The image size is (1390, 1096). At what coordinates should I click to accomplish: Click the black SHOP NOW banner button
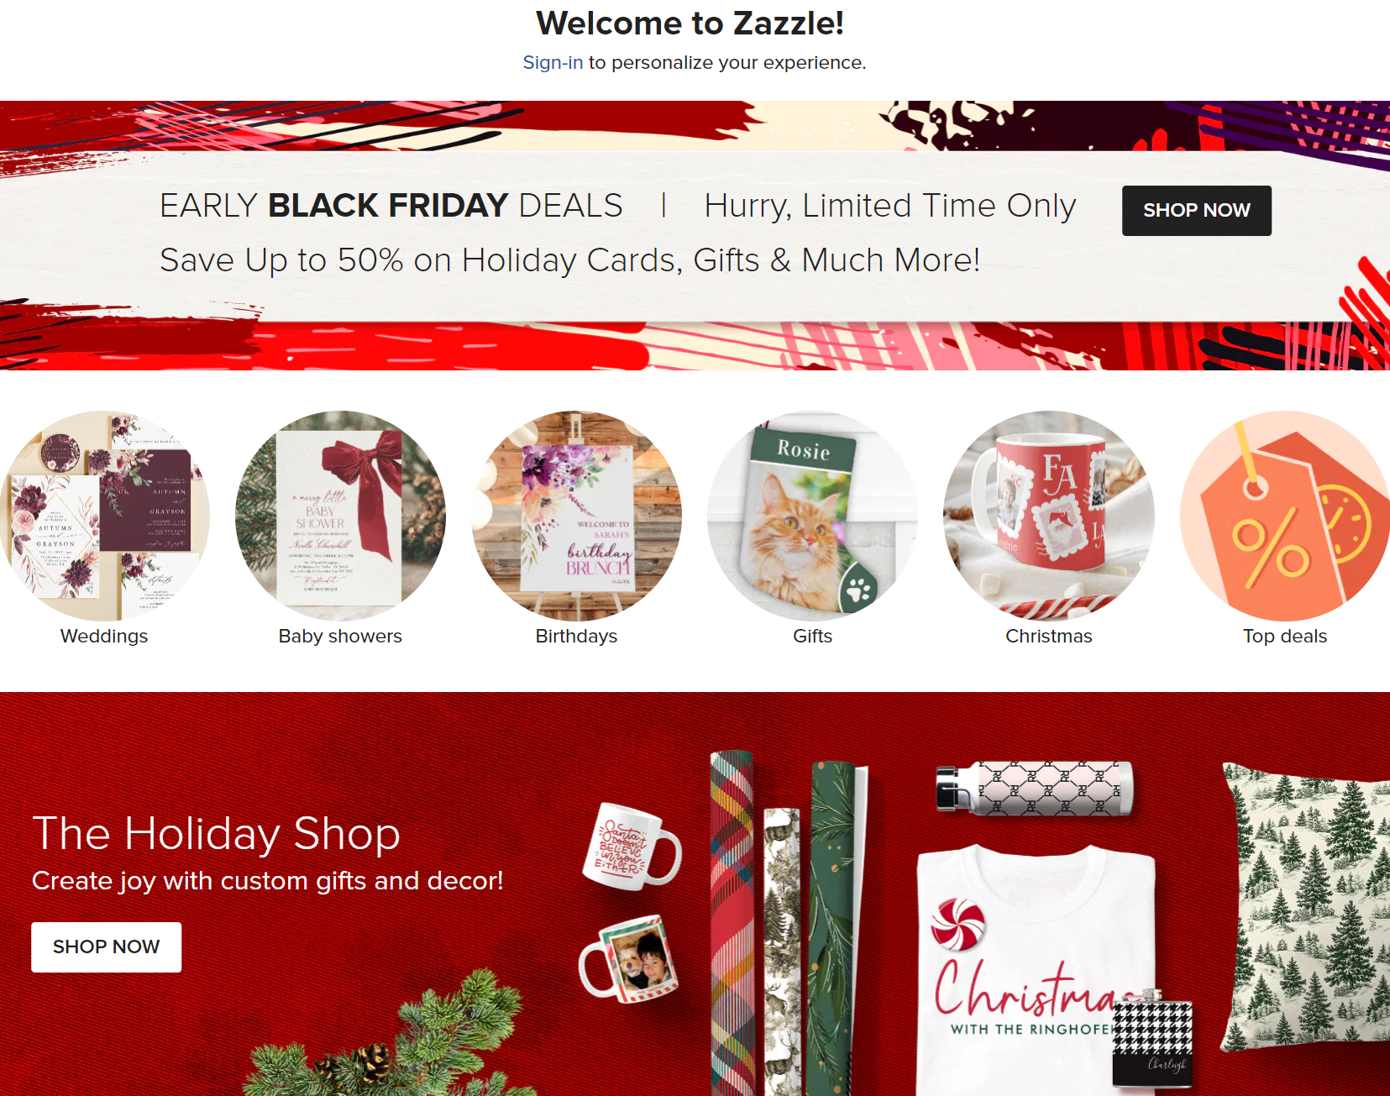click(x=1196, y=210)
